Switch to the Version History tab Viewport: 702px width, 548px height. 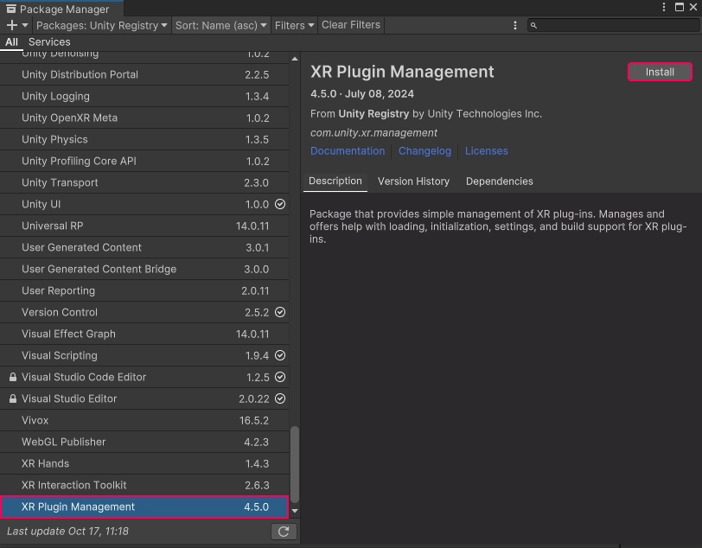click(413, 182)
